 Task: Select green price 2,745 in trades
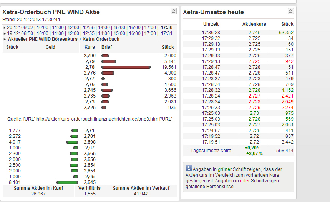click(254, 33)
